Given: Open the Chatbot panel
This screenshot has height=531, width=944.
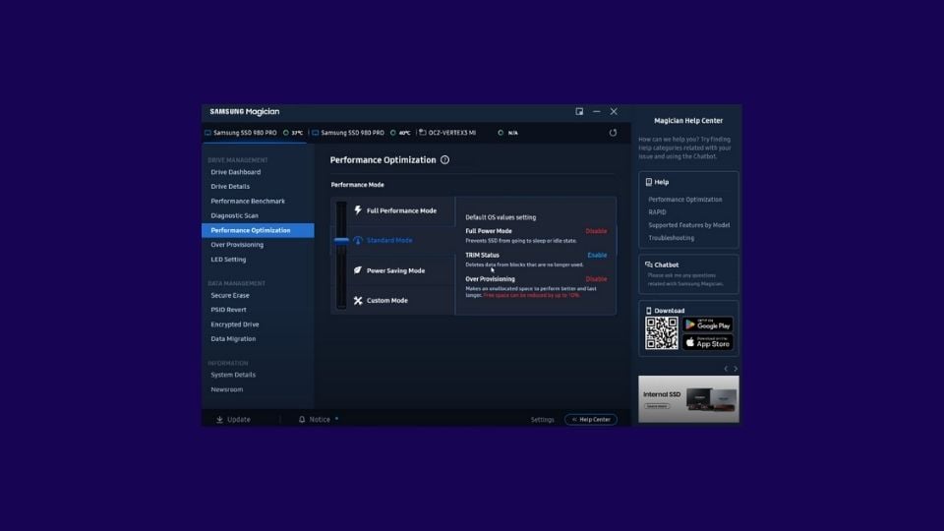Looking at the screenshot, I should 688,274.
